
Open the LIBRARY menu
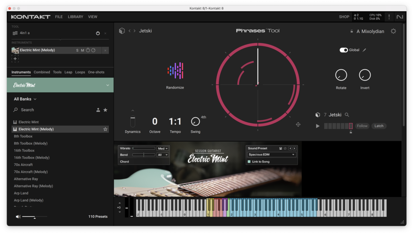pyautogui.click(x=75, y=17)
